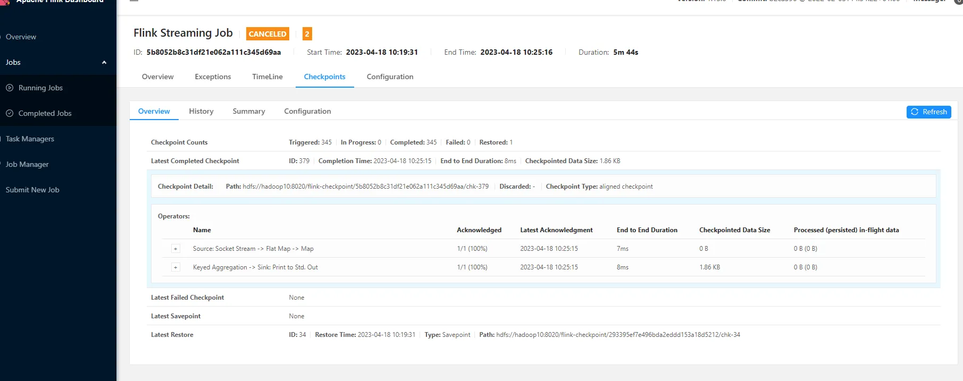The image size is (963, 381).
Task: Click the Checkpointed Data Size: 1.86 KB summary
Action: pos(573,161)
